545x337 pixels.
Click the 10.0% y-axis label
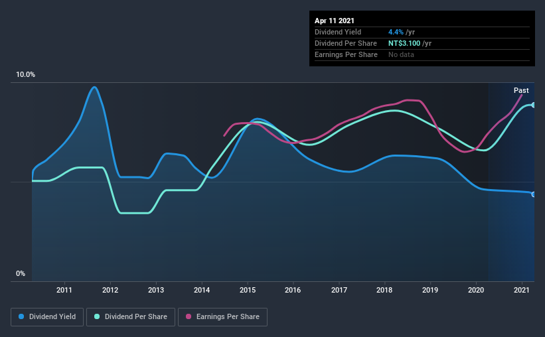(25, 75)
